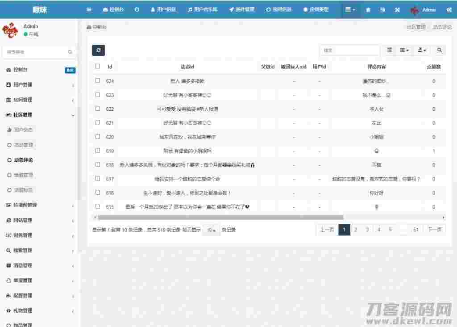Open 话题管理 in the sidebar submenu
Screen dimensions: 457x327
[x=23, y=175]
